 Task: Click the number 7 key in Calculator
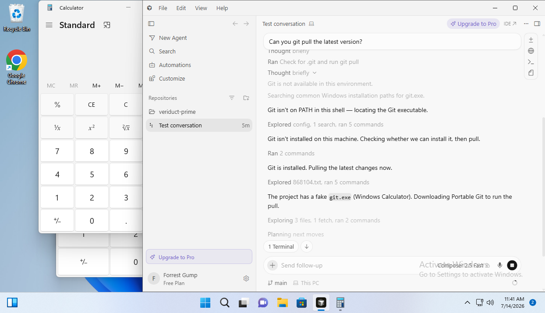tap(57, 151)
